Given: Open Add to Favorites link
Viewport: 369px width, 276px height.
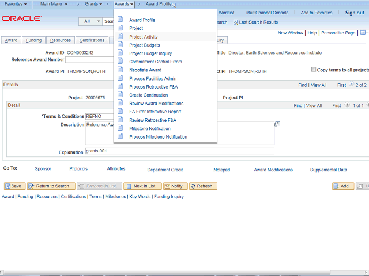Looking at the screenshot, I should (x=317, y=13).
